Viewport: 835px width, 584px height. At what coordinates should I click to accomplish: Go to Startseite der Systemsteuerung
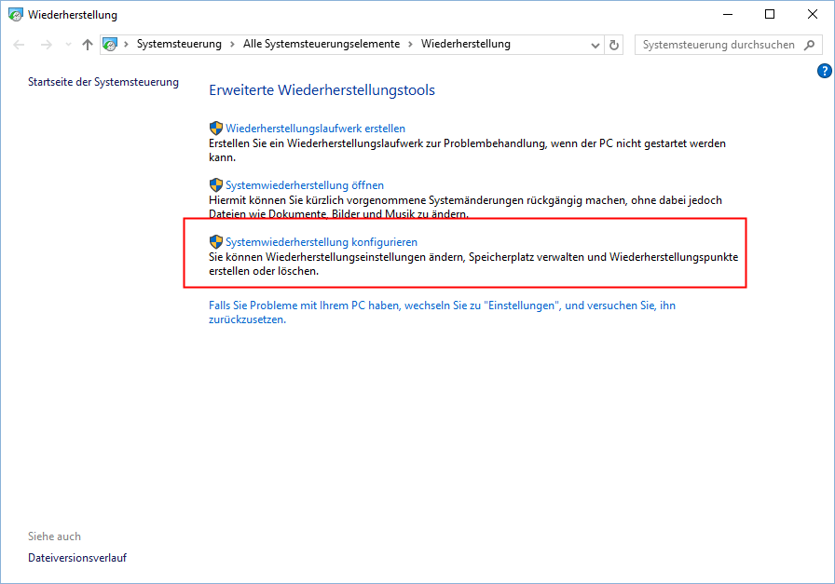coord(103,81)
